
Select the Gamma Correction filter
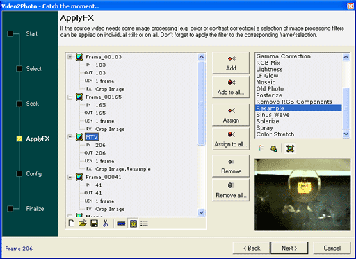(298, 56)
